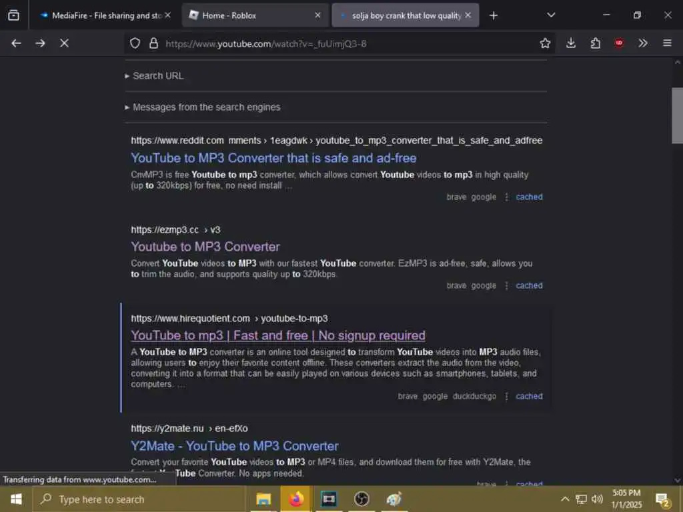Open the Downloads panel

pos(571,43)
